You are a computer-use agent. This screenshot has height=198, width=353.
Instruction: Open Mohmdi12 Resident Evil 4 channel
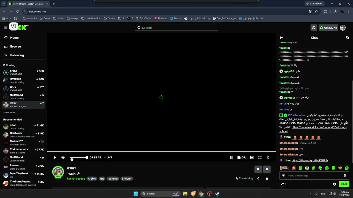[23, 143]
